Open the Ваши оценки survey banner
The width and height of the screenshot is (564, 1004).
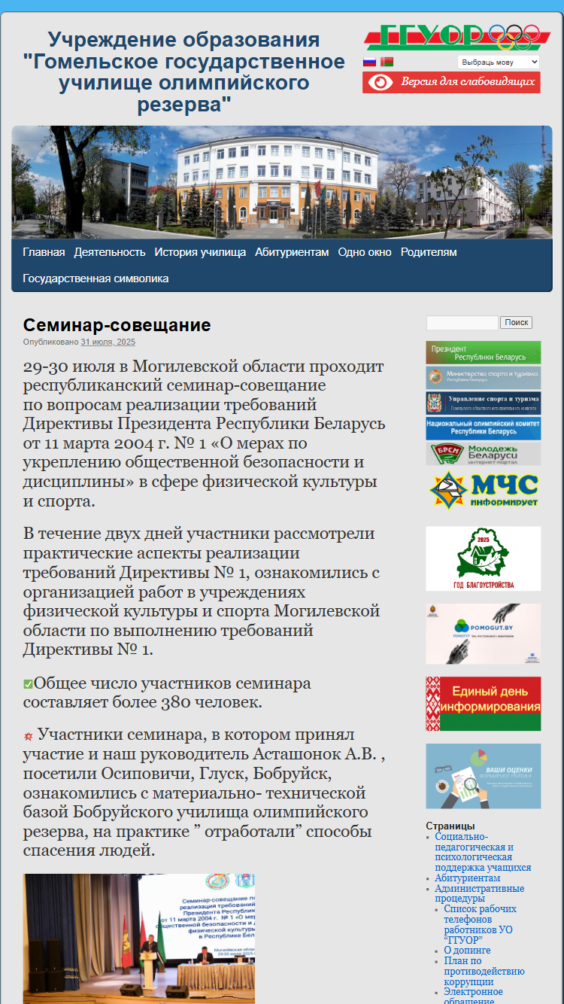coord(483,776)
